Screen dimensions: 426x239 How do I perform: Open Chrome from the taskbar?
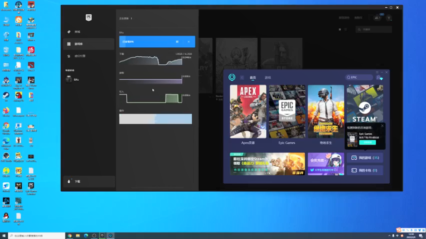(70, 236)
